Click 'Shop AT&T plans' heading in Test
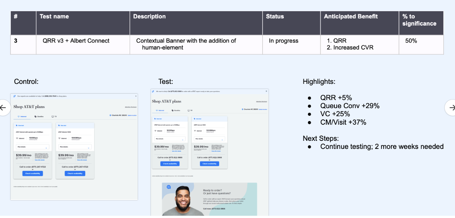Image resolution: width=455 pixels, height=218 pixels. [x=167, y=101]
